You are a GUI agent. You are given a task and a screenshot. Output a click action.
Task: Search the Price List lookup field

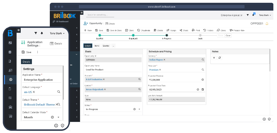point(203,70)
